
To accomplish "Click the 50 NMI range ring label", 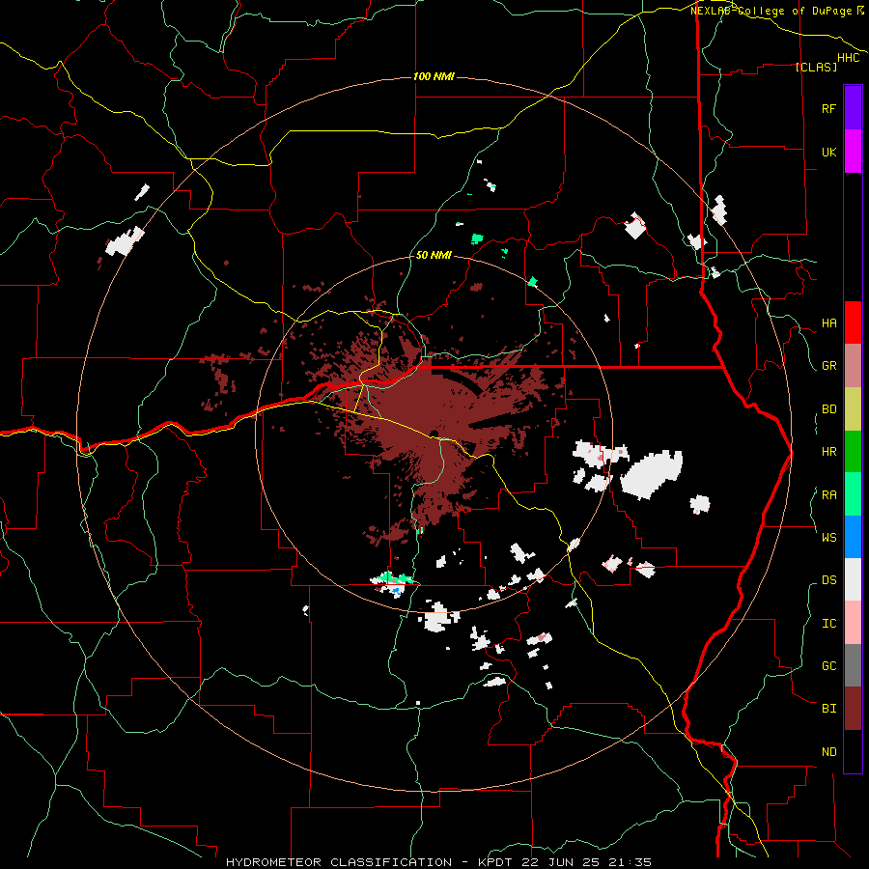I will pos(434,256).
